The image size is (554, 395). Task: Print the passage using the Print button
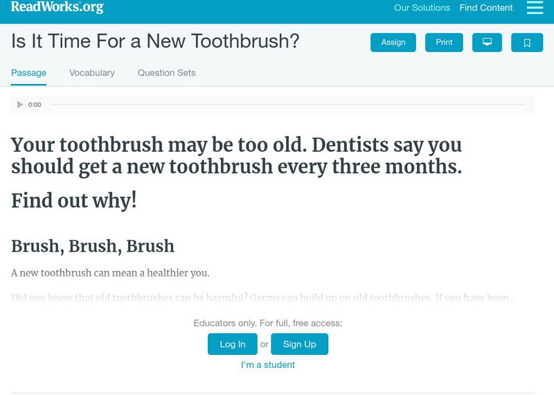[444, 42]
